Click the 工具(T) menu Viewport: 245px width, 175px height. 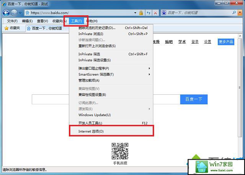click(77, 21)
